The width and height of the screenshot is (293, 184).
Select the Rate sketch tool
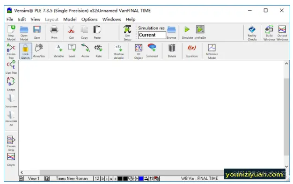(x=98, y=50)
